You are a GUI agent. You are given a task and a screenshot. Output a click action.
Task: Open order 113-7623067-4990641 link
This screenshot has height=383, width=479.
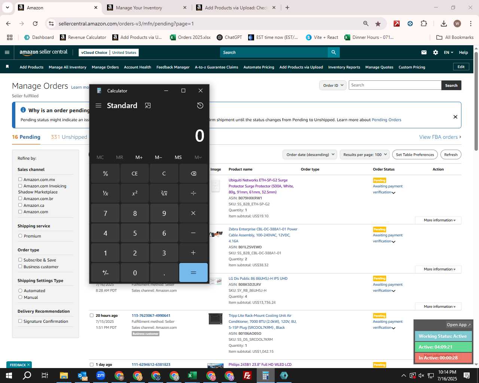[151, 315]
